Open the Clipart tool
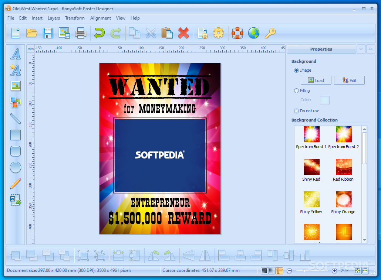The image size is (381, 280). click(x=15, y=103)
